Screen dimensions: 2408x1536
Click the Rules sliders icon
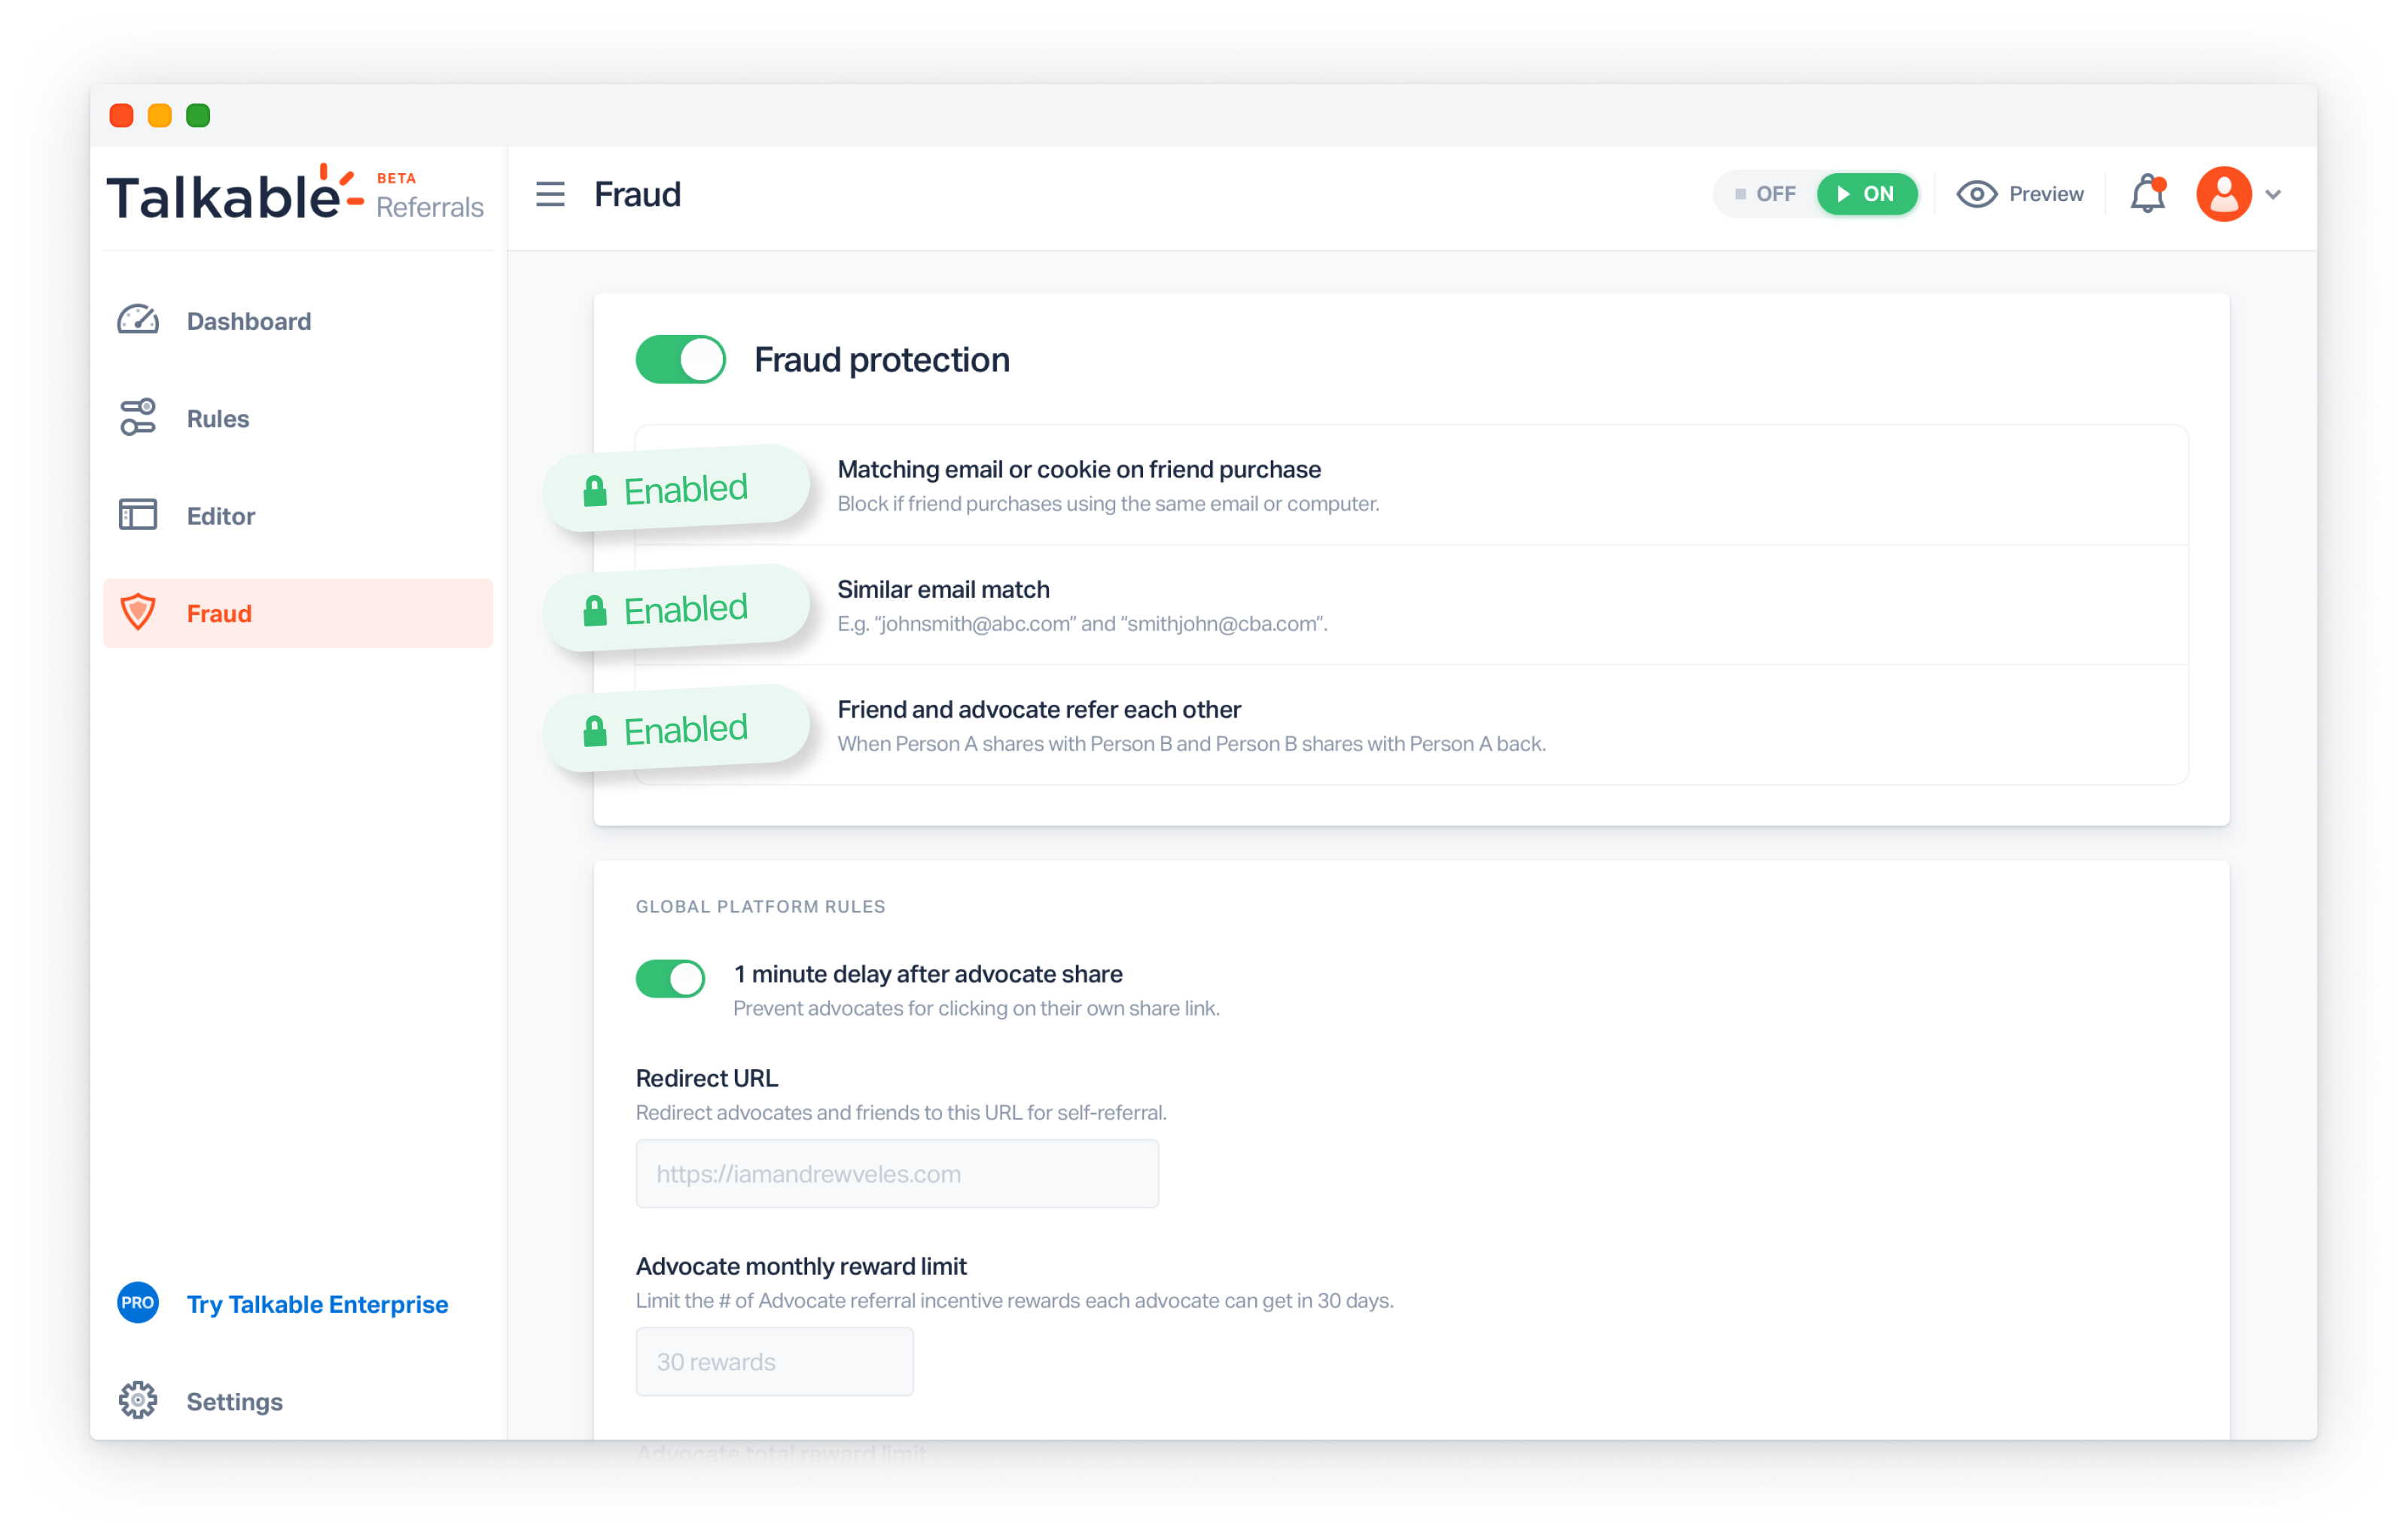pos(138,417)
